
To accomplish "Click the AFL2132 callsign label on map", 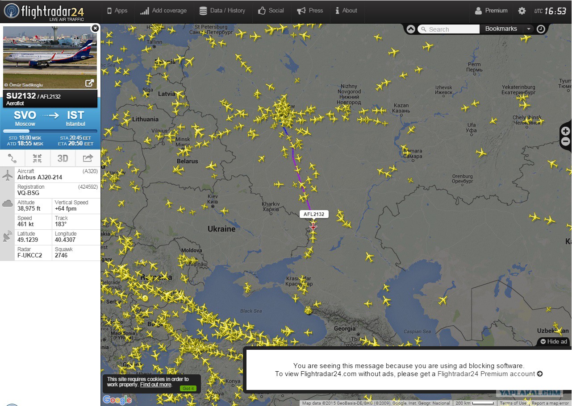I will coord(314,214).
